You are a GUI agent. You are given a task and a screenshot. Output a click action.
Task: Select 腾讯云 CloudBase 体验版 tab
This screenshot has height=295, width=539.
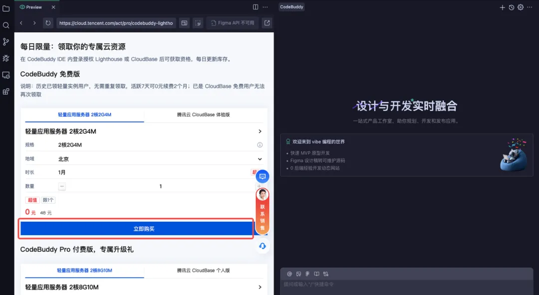204,115
